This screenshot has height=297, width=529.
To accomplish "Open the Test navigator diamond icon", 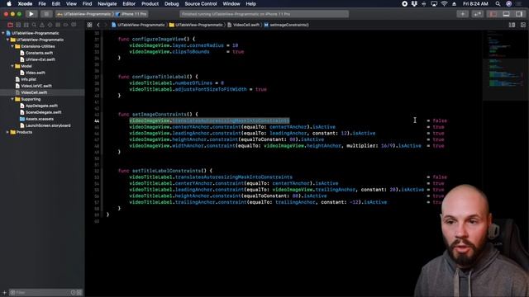I will [x=50, y=25].
